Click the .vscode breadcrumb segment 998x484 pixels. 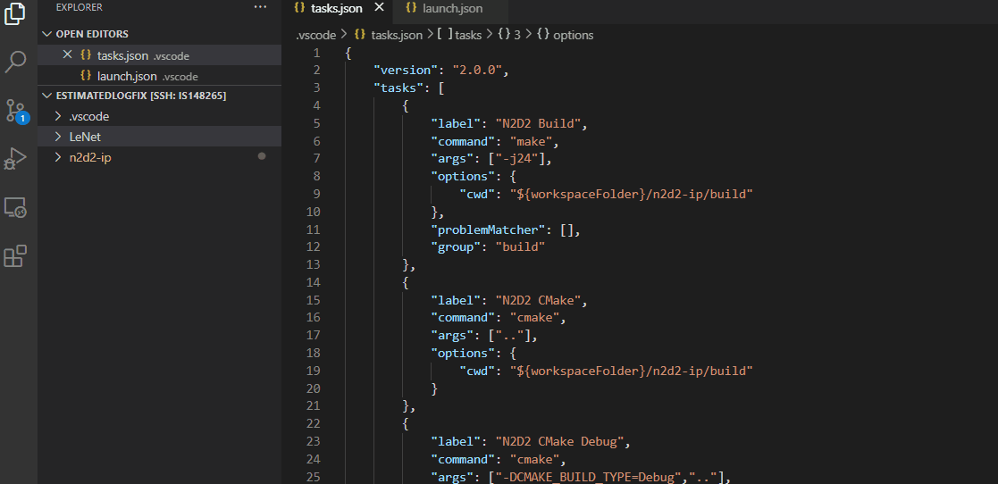(x=315, y=35)
